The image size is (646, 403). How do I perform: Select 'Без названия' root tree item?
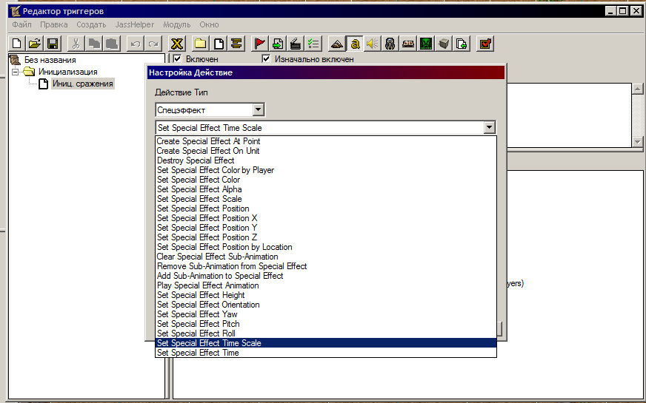pyautogui.click(x=50, y=60)
